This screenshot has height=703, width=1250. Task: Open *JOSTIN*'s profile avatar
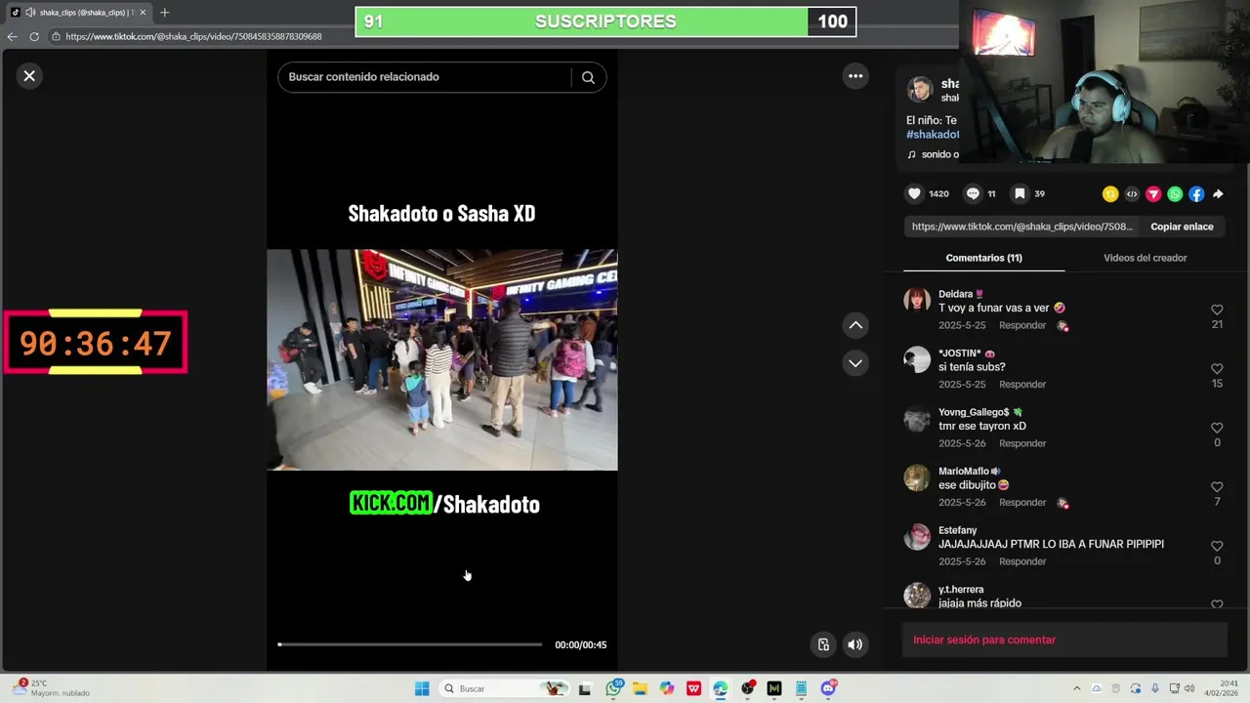click(917, 359)
